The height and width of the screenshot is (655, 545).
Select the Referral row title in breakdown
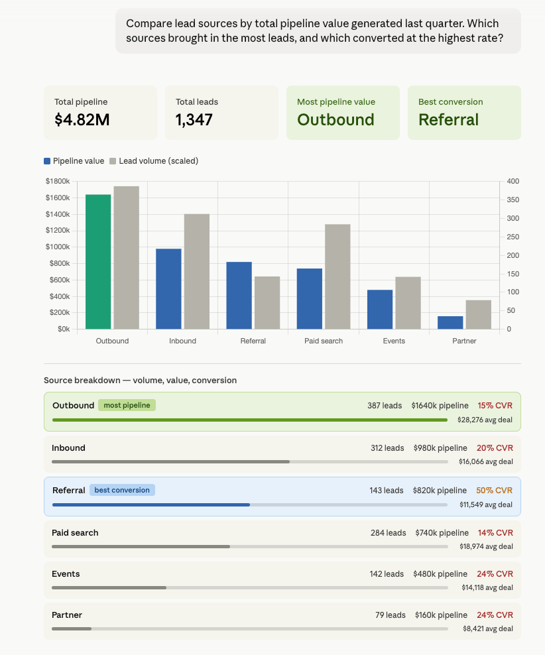tap(68, 490)
